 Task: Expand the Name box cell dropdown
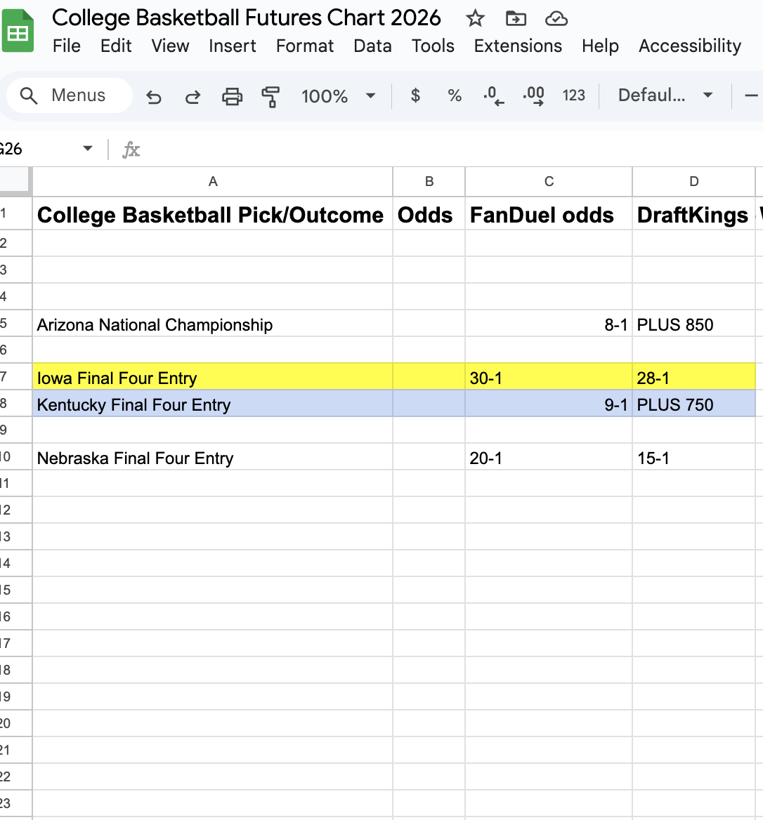(x=88, y=149)
